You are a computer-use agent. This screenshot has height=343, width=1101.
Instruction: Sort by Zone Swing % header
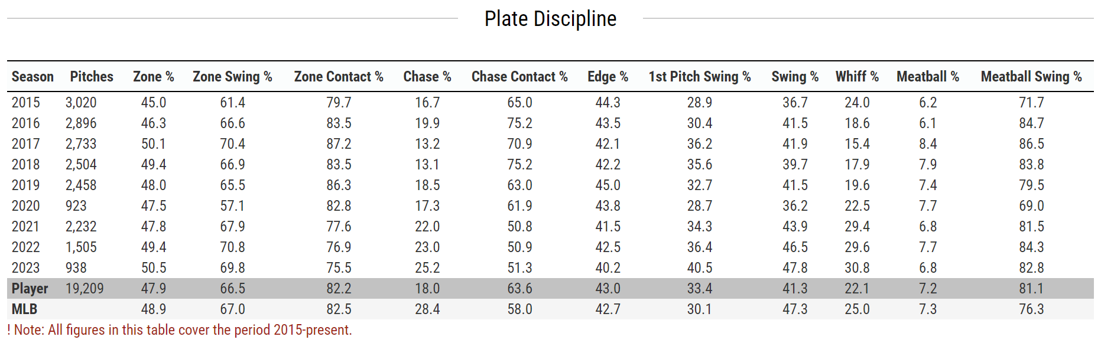(232, 77)
